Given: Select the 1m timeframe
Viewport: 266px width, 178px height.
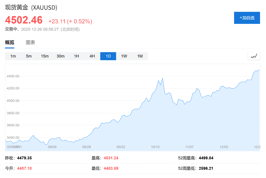Looking at the screenshot, I should [x=13, y=56].
